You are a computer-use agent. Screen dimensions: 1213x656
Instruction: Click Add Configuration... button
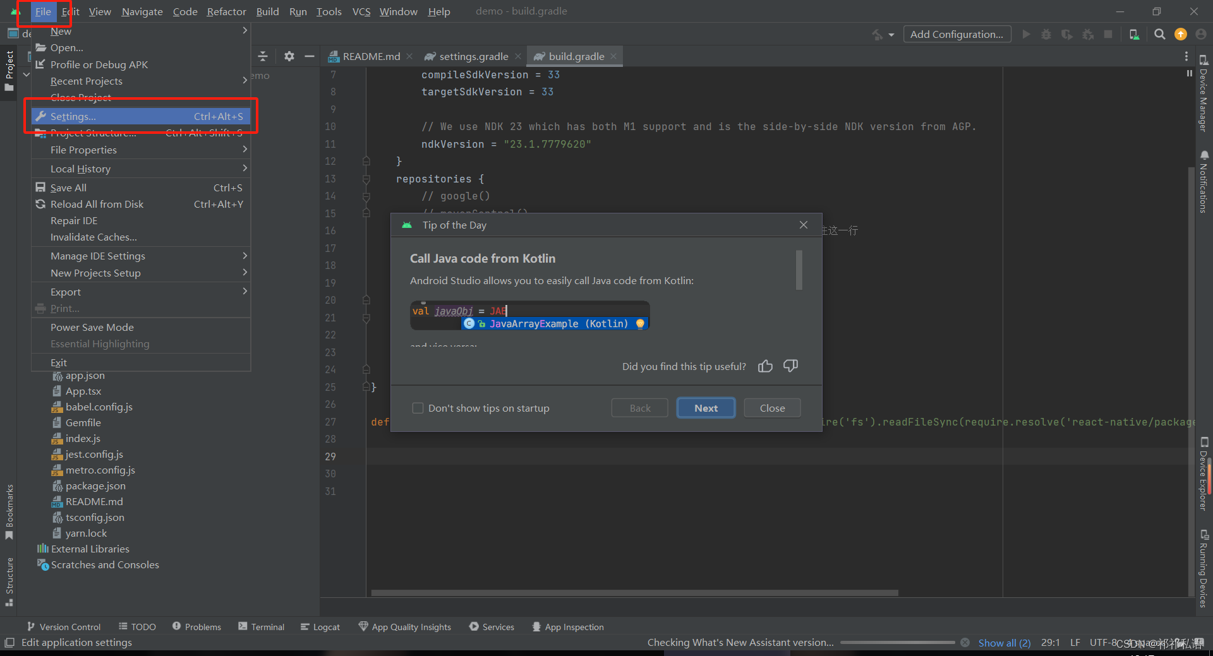coord(957,34)
